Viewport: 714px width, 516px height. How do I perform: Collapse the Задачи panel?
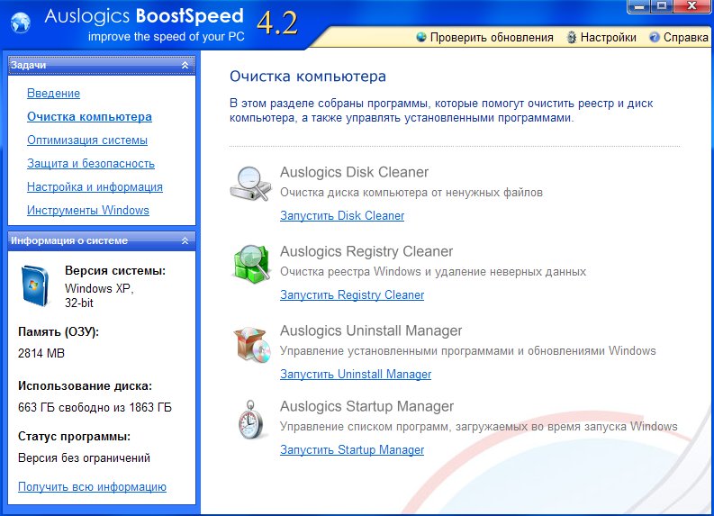185,65
